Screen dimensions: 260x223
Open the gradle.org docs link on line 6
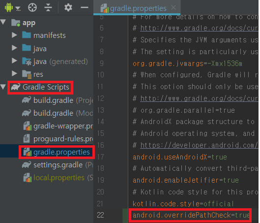pyautogui.click(x=199, y=28)
